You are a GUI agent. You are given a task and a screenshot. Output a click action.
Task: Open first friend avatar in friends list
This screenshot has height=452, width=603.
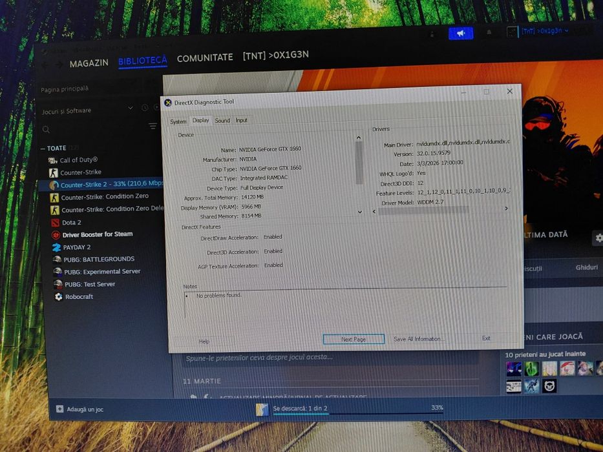[514, 369]
